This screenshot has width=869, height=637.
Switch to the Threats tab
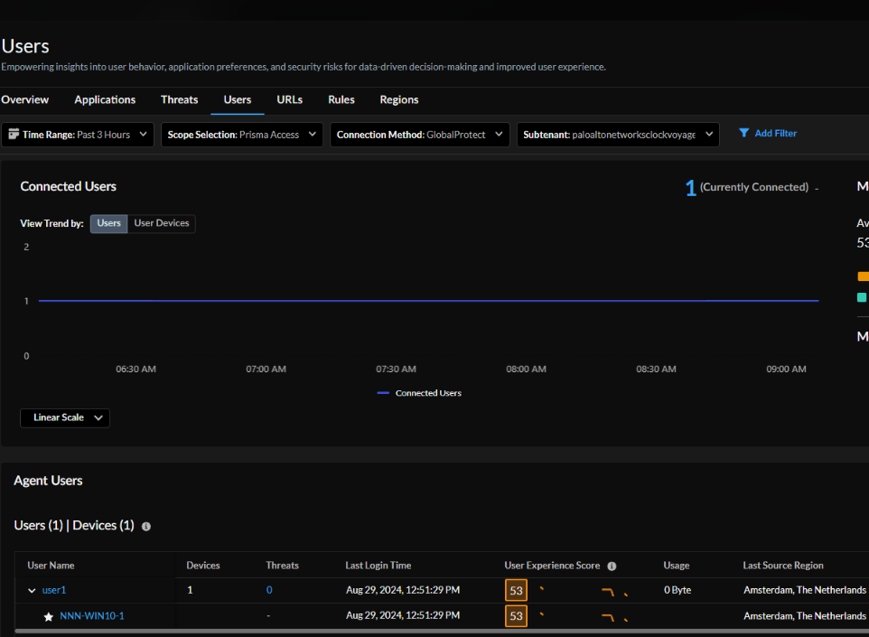[x=179, y=99]
